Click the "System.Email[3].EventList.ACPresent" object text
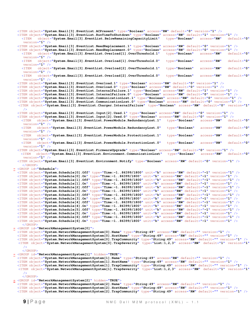The height and width of the screenshot is (325, 251). pos(79,31)
